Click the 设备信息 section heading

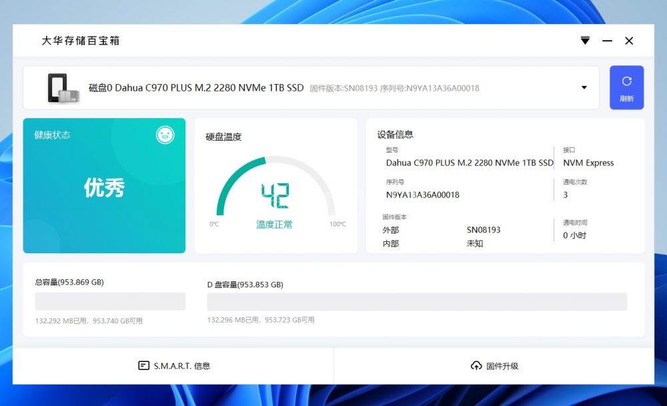point(395,135)
